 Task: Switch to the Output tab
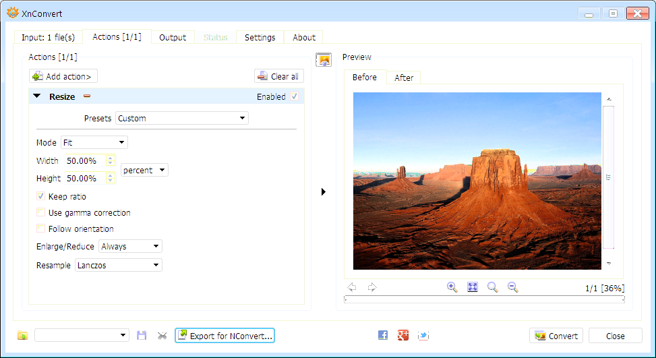click(x=173, y=37)
